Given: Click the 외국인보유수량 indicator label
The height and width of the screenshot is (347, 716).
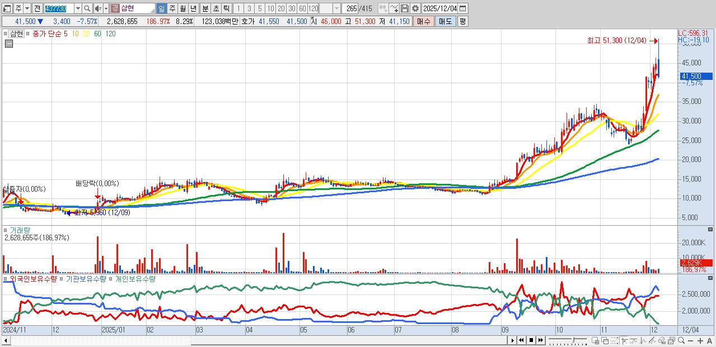Looking at the screenshot, I should (x=33, y=278).
